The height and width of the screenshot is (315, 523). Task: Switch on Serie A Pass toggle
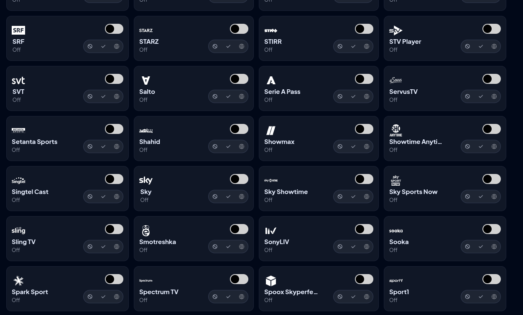point(364,79)
